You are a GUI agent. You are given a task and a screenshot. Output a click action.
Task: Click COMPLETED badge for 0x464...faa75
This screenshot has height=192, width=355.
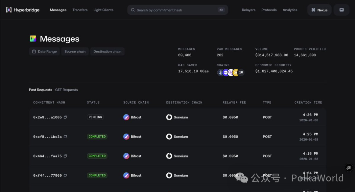(x=97, y=156)
